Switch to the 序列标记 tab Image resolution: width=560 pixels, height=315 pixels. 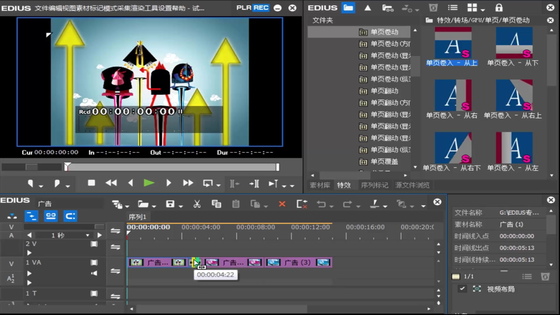click(x=374, y=185)
